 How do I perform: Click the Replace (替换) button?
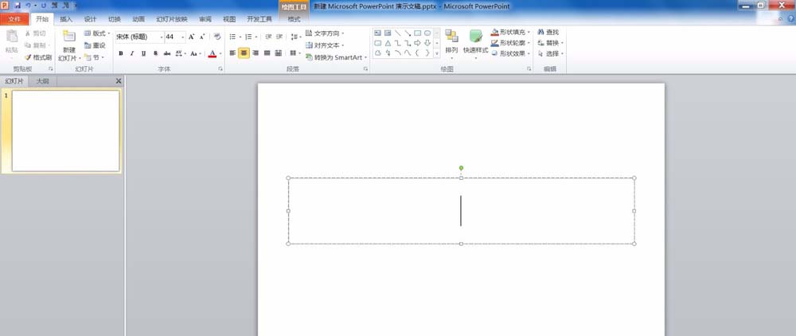click(550, 43)
